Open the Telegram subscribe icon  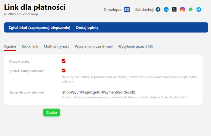click(x=199, y=10)
